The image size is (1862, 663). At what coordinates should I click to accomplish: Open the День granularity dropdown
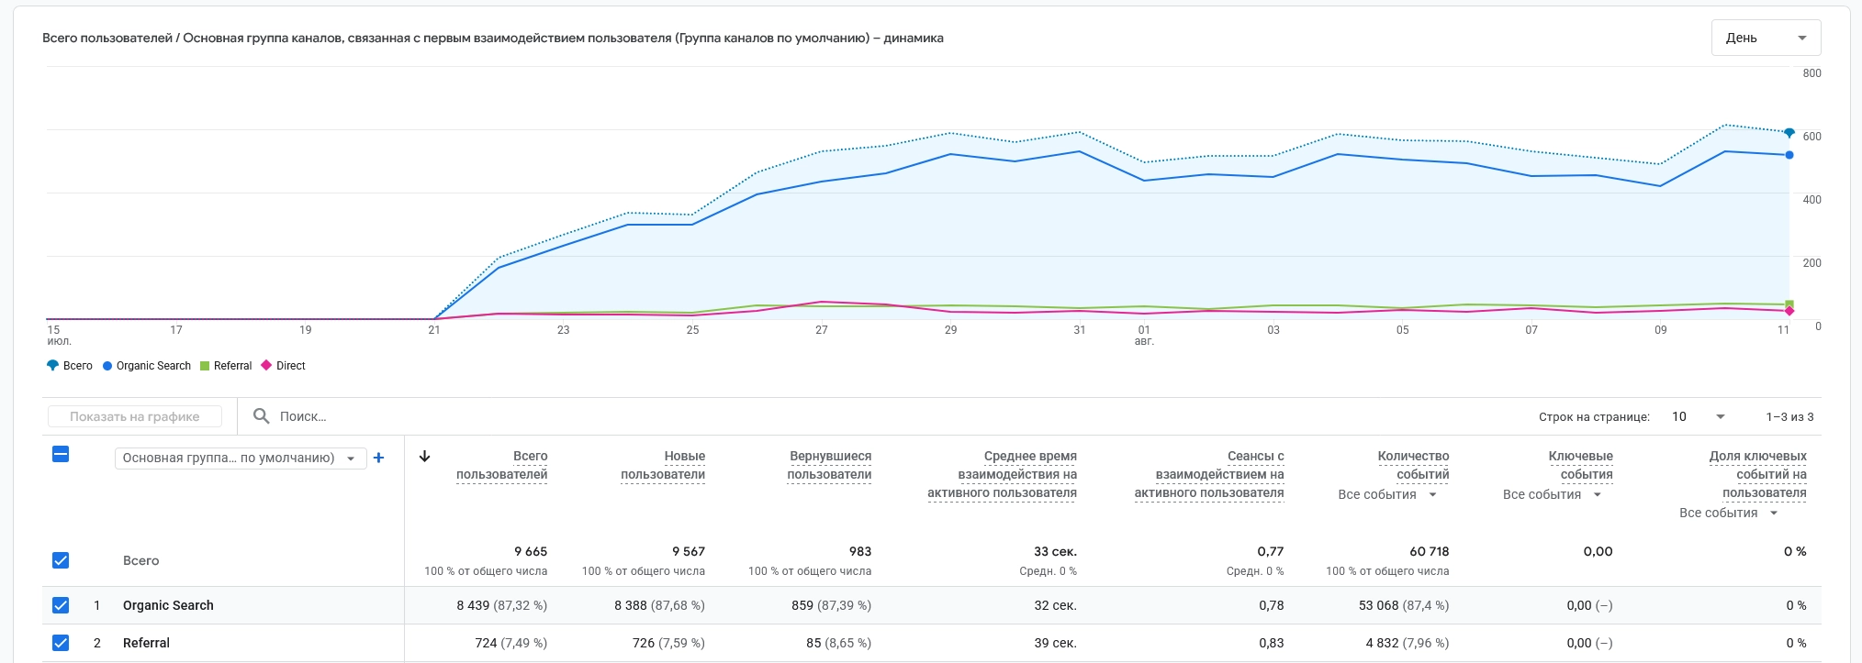(x=1766, y=38)
